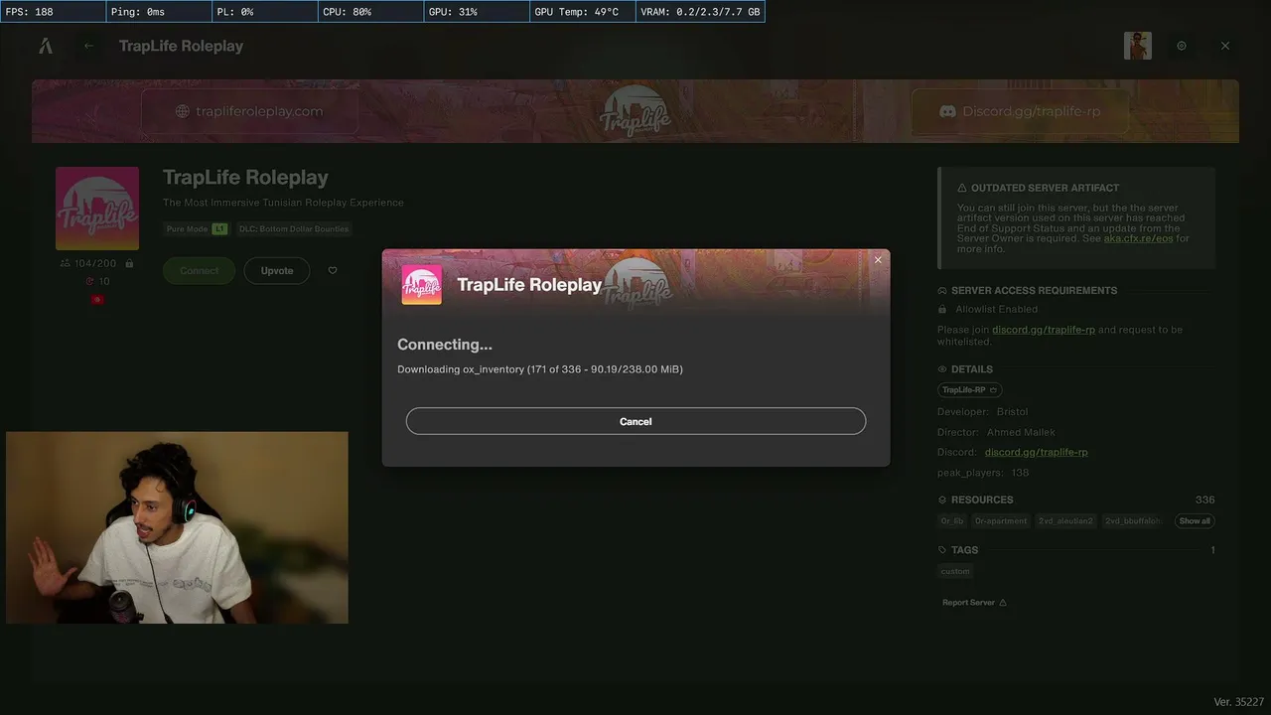The width and height of the screenshot is (1271, 715).
Task: Click the DLC: Bottom Dollar Bounties badge
Action: [x=294, y=228]
